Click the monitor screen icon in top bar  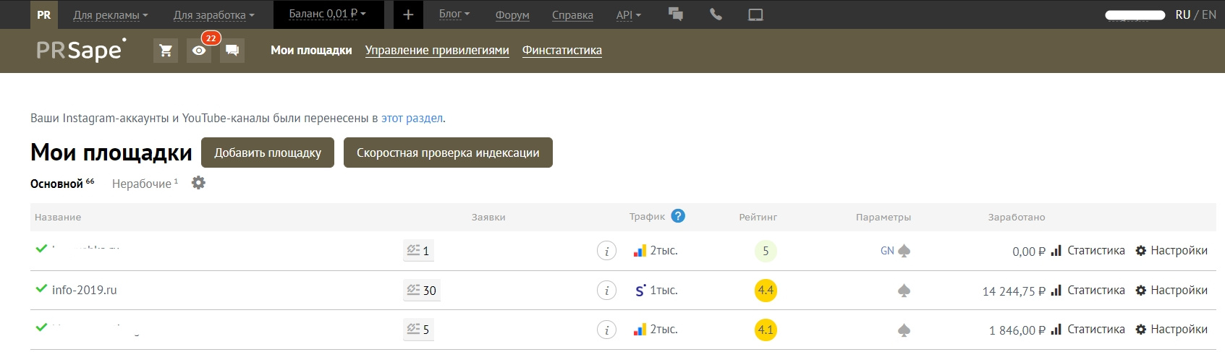point(755,14)
